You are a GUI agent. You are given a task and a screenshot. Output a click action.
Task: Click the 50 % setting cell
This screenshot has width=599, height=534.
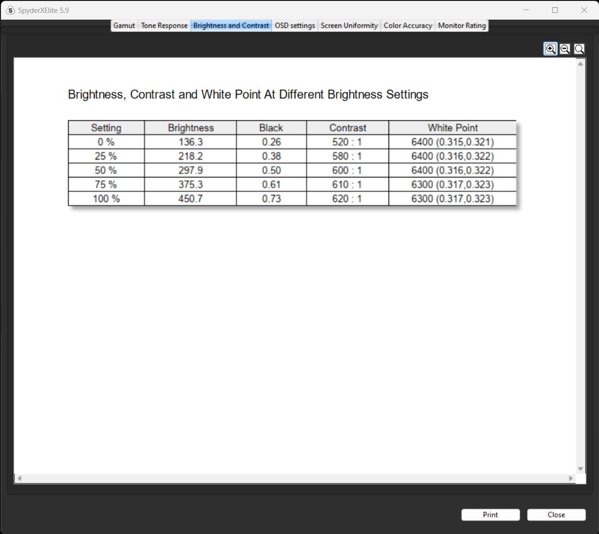click(106, 170)
